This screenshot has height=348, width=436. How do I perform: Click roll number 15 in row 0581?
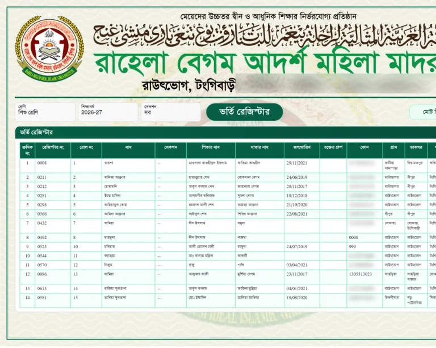[x=76, y=297]
